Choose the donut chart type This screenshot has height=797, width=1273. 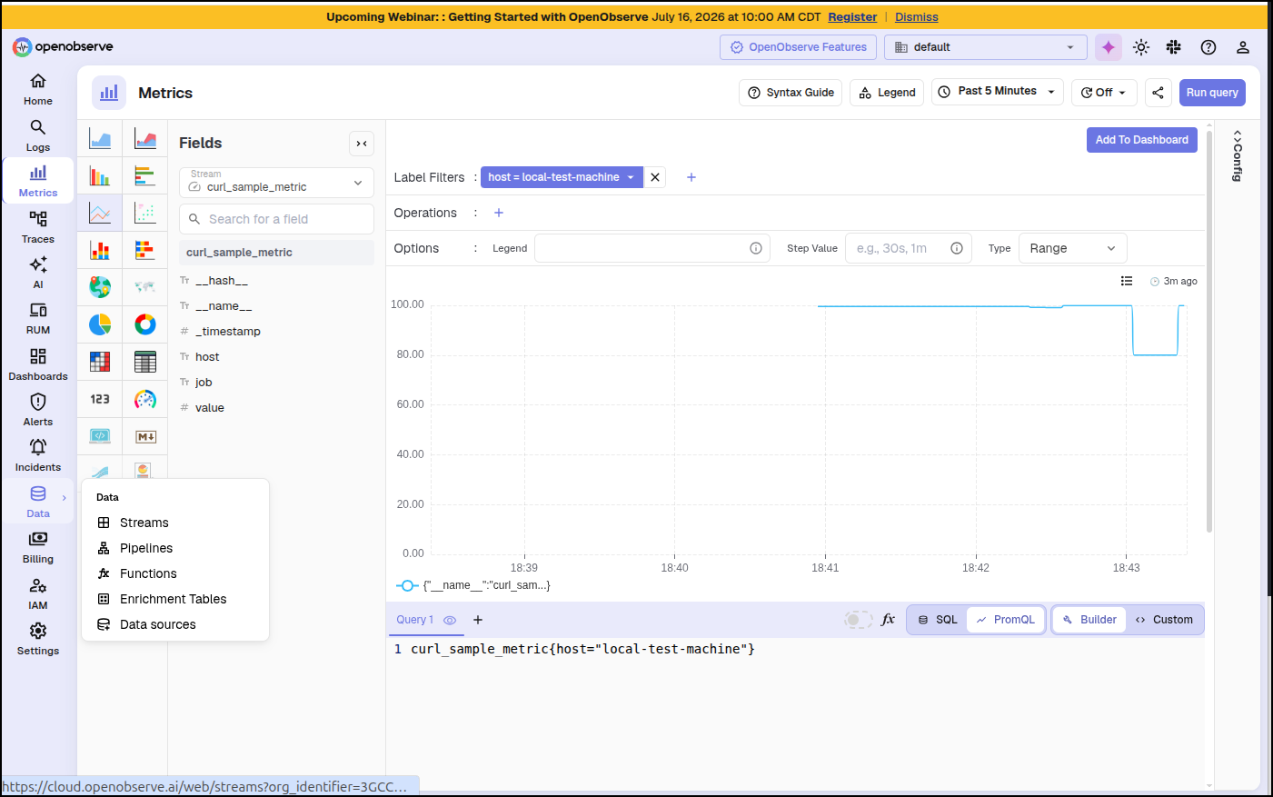coord(145,324)
